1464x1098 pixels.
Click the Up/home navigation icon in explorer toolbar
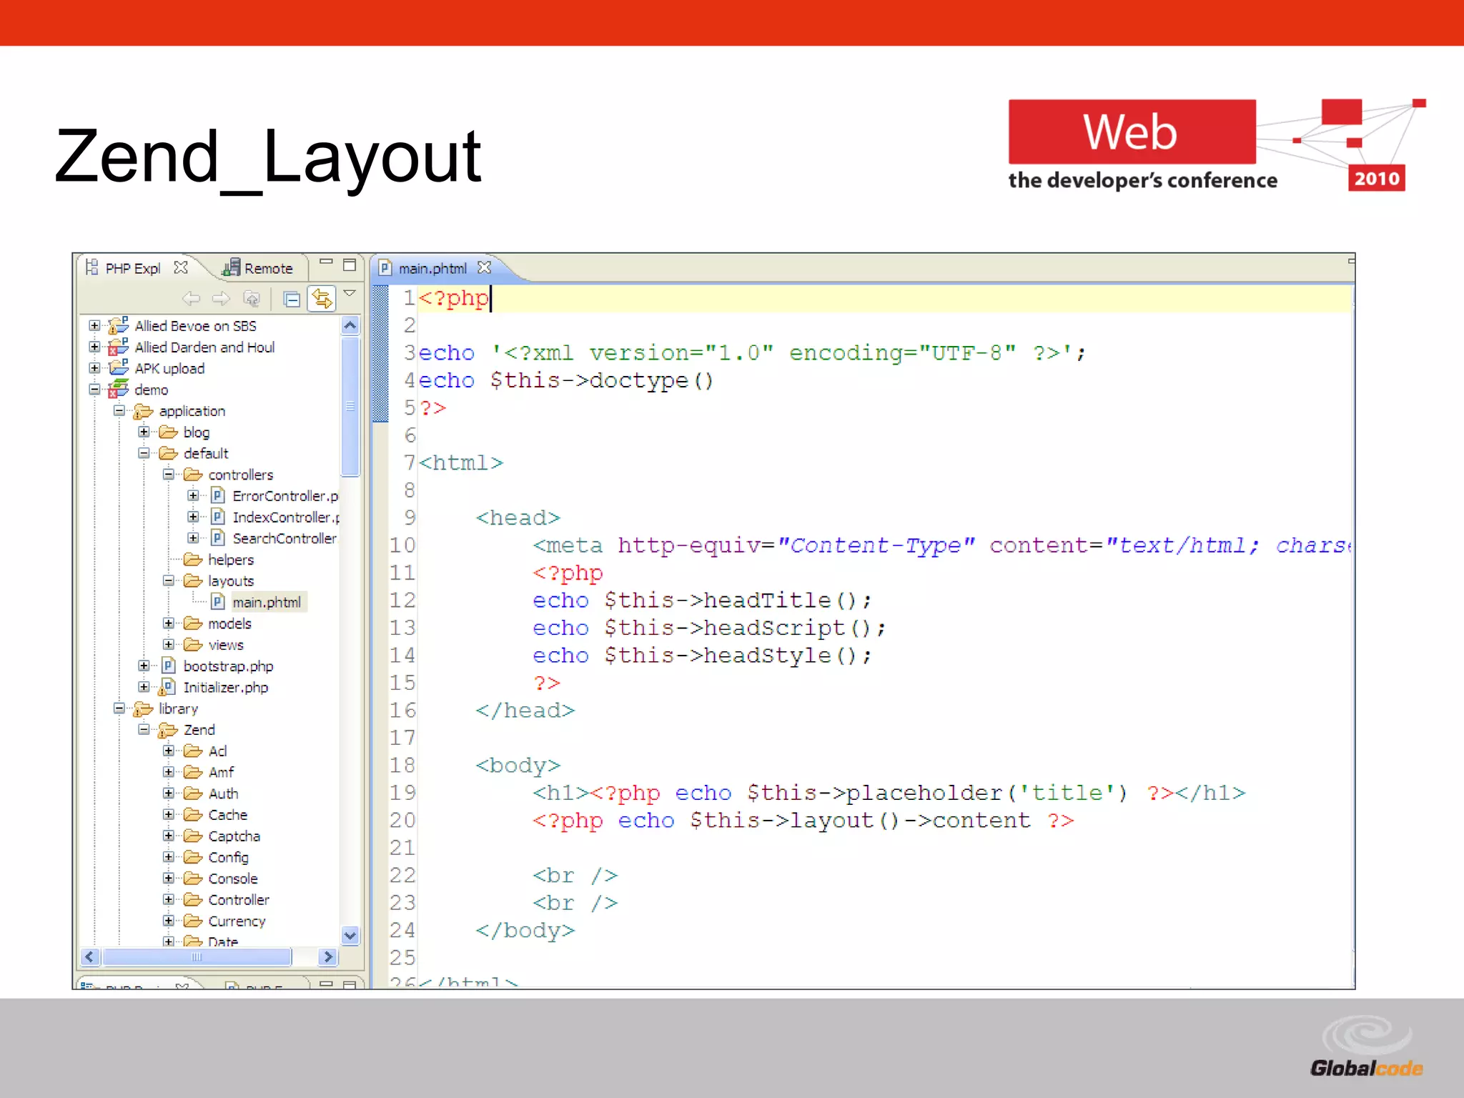tap(252, 298)
